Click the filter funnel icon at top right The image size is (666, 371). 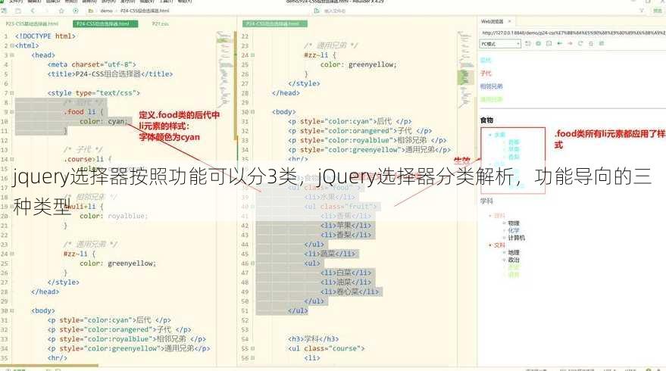(641, 11)
